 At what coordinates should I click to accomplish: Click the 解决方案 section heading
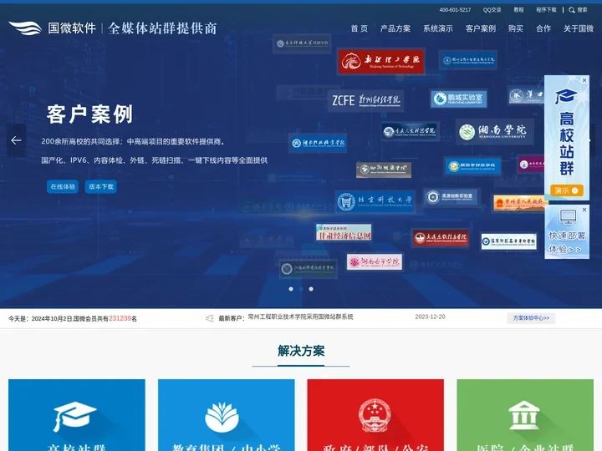[301, 351]
